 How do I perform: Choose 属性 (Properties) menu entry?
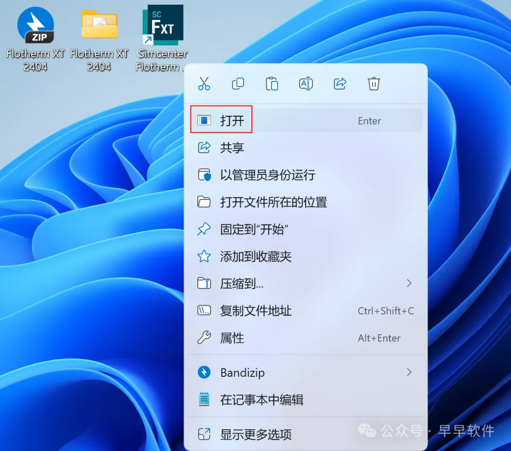pos(306,338)
